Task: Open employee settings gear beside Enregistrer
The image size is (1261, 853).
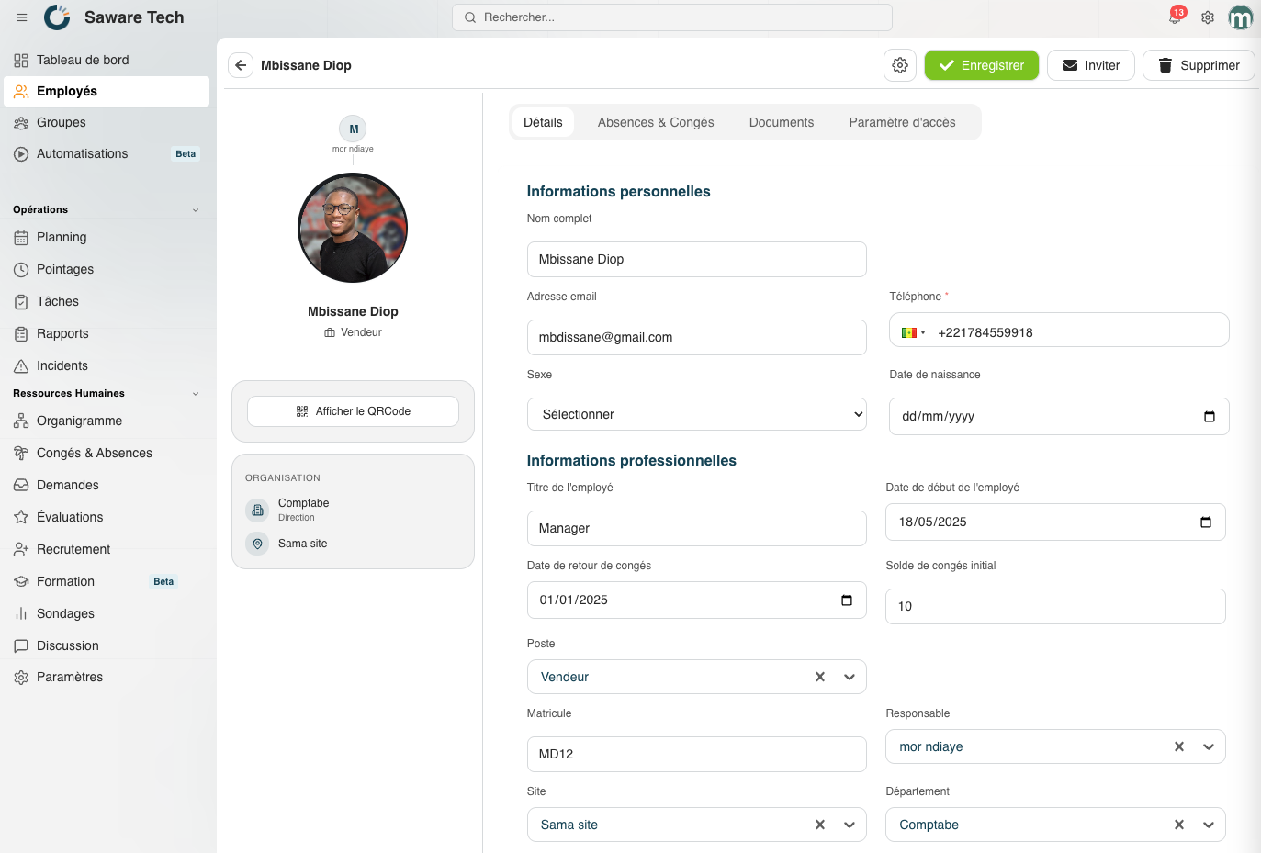Action: point(900,65)
